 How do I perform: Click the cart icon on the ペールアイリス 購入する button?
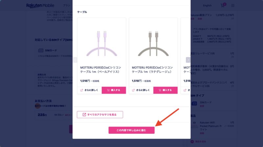[108, 90]
